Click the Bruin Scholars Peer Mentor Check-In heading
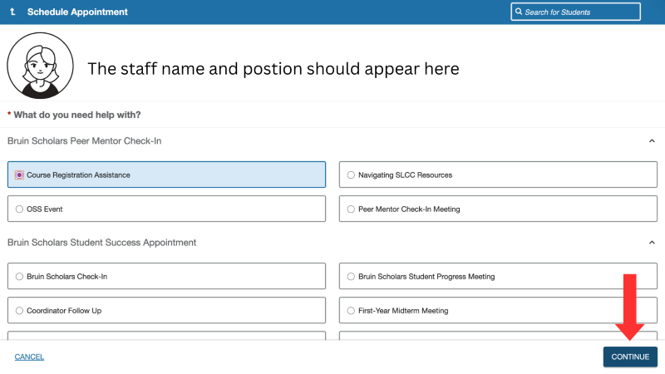The image size is (665, 374). click(84, 141)
